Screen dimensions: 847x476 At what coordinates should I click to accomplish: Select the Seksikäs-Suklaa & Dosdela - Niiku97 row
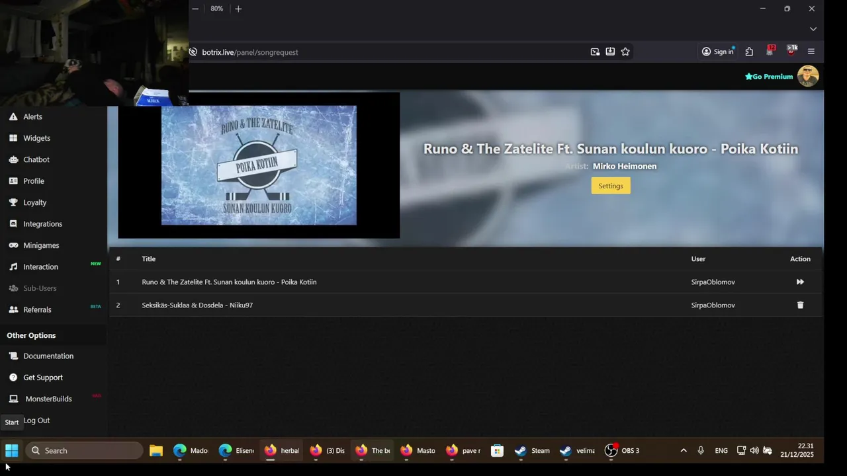(x=465, y=305)
